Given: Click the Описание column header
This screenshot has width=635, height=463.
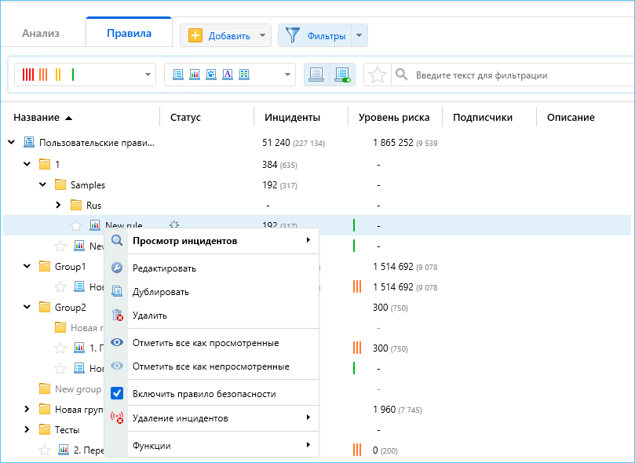Looking at the screenshot, I should (571, 118).
